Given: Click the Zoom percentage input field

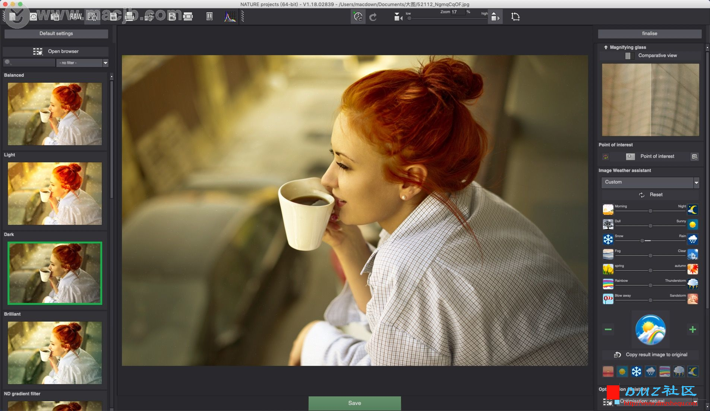Looking at the screenshot, I should (458, 12).
